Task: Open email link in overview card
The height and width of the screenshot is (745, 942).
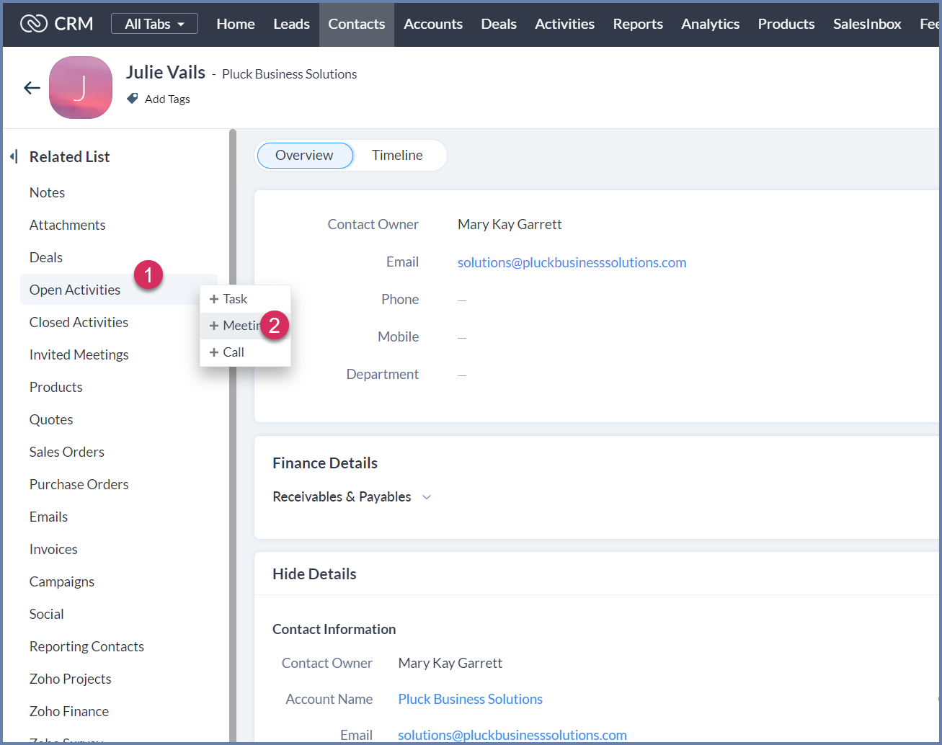Action: [x=572, y=262]
